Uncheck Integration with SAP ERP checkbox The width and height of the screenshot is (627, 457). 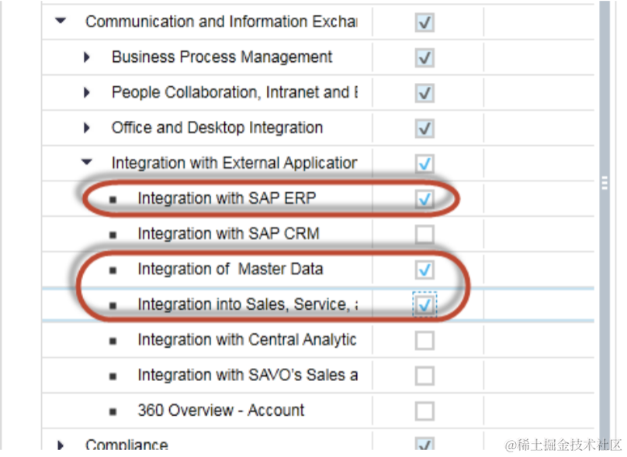(424, 198)
